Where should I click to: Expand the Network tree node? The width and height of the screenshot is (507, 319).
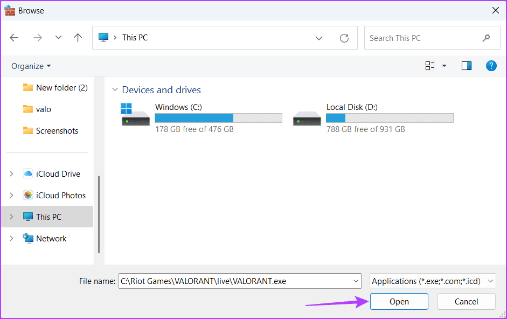[12, 238]
